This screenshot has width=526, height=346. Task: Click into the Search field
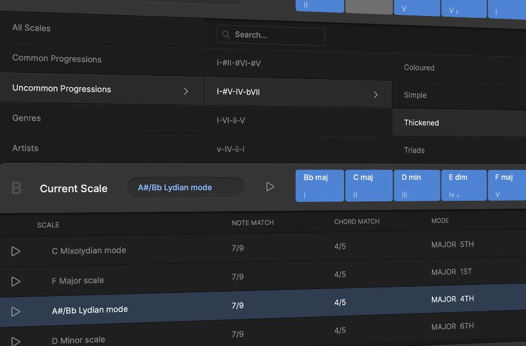(277, 35)
